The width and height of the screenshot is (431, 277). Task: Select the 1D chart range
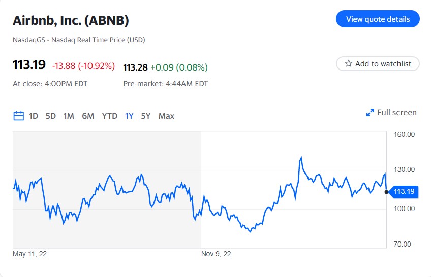[x=34, y=116]
